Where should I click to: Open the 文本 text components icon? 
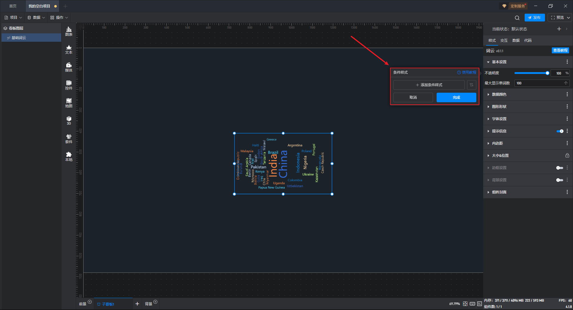[69, 49]
